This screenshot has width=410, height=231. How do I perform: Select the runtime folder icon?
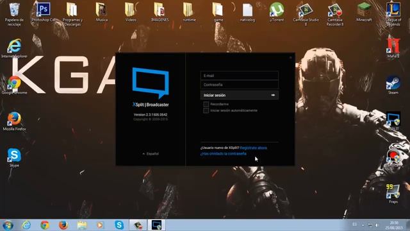click(189, 12)
